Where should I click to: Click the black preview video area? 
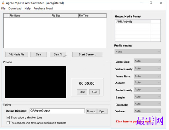35,82
